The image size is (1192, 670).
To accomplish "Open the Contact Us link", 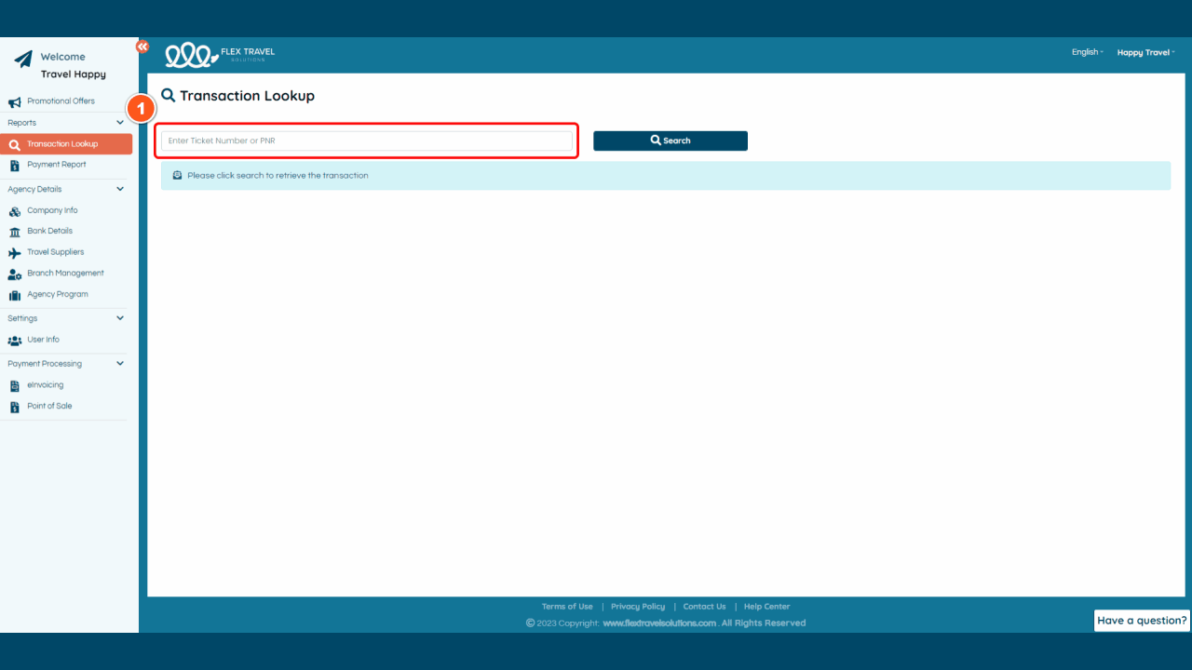I will pyautogui.click(x=704, y=607).
